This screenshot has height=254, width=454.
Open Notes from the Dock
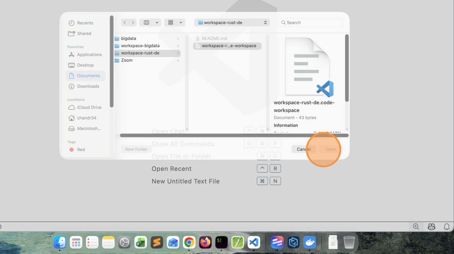pos(108,242)
